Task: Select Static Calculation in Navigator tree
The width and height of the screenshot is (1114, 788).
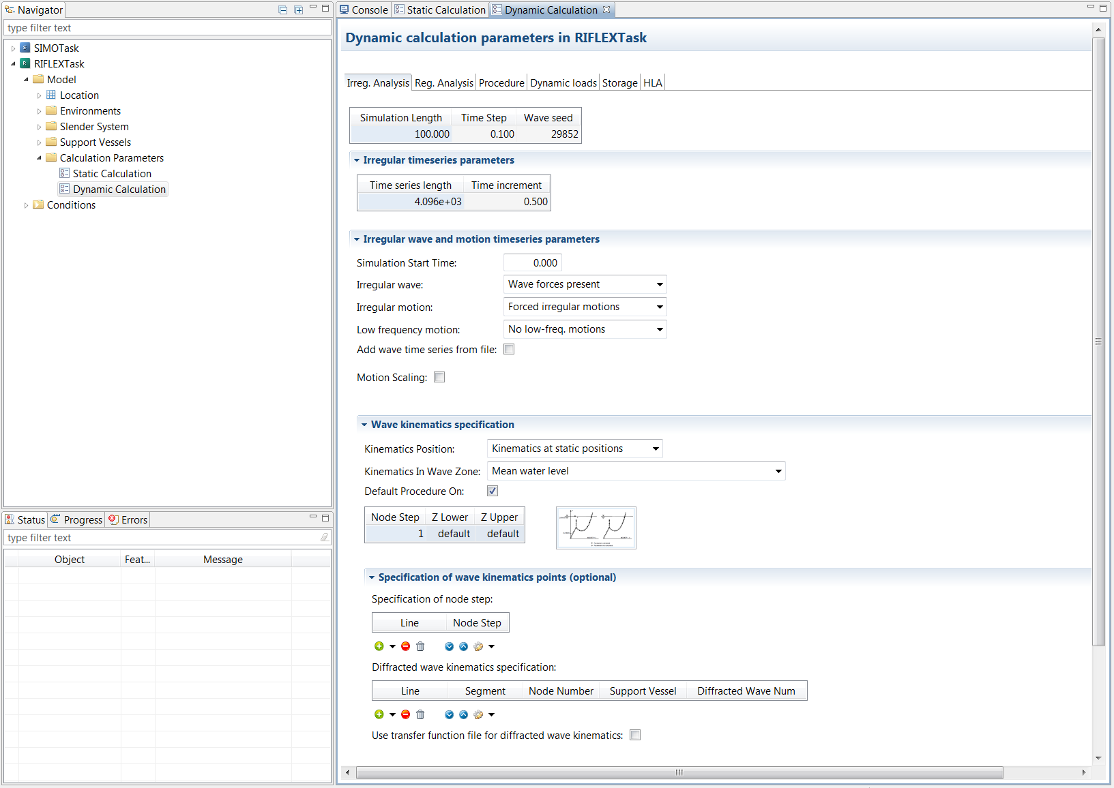Action: pyautogui.click(x=112, y=174)
